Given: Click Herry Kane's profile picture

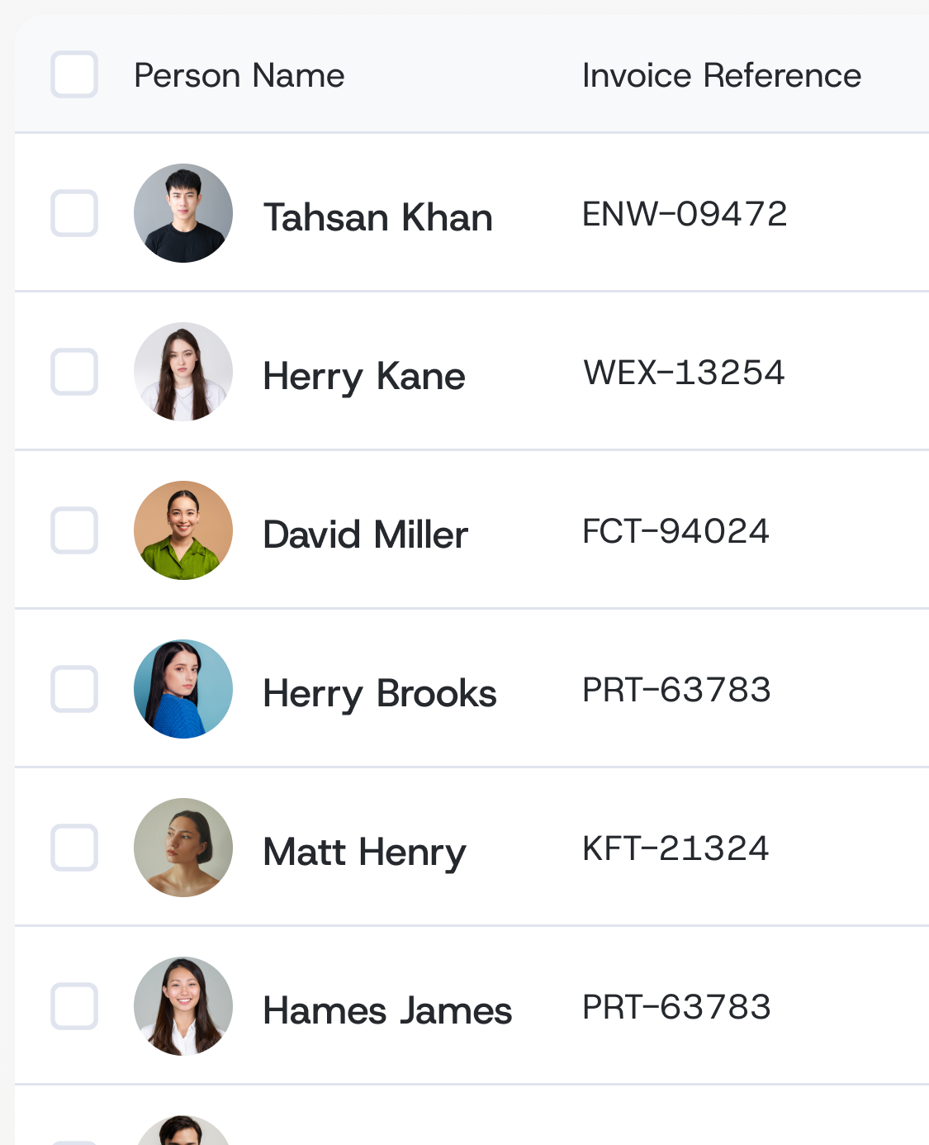Looking at the screenshot, I should pyautogui.click(x=183, y=372).
